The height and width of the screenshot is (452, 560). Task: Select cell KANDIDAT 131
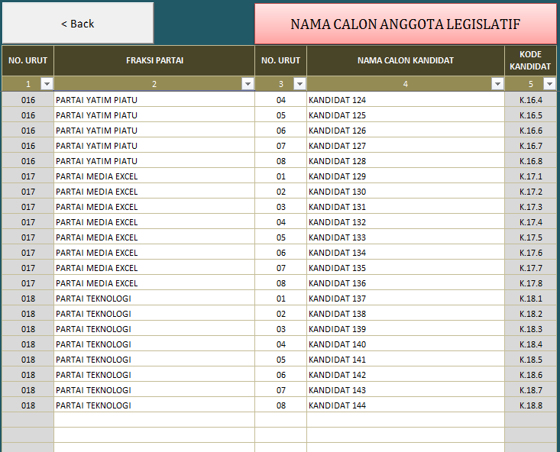pos(406,207)
